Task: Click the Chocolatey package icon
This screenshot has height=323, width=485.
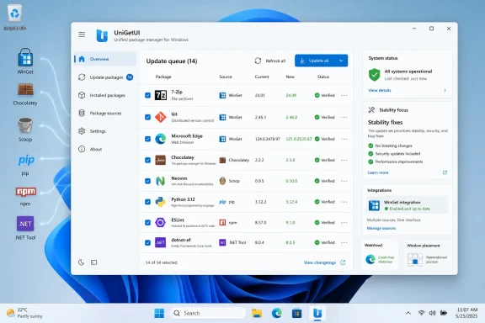Action: [161, 160]
